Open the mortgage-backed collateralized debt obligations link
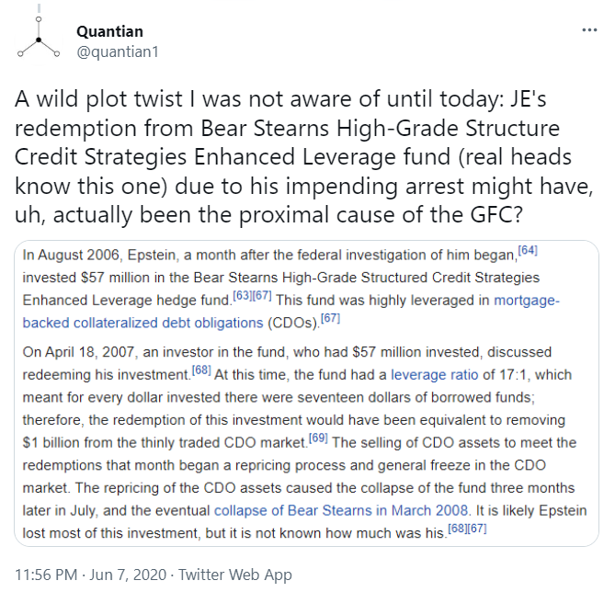 click(290, 312)
